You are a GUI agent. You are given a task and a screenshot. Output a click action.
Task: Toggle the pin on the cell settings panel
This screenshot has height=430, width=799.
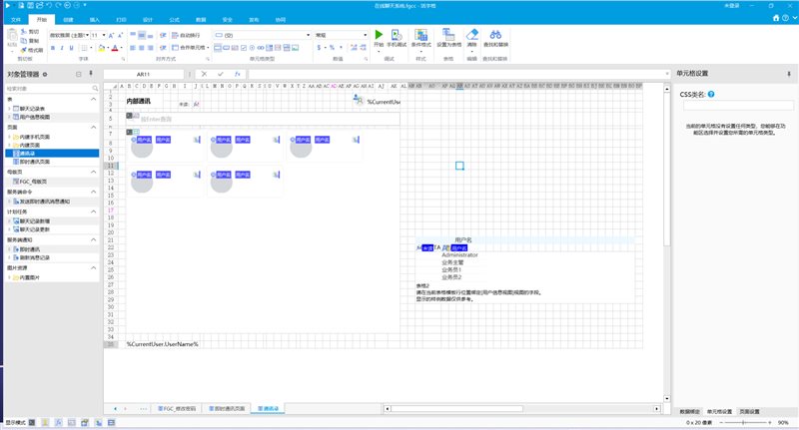[x=789, y=74]
